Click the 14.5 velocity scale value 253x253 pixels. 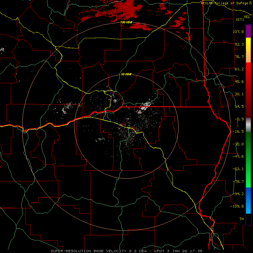239,107
